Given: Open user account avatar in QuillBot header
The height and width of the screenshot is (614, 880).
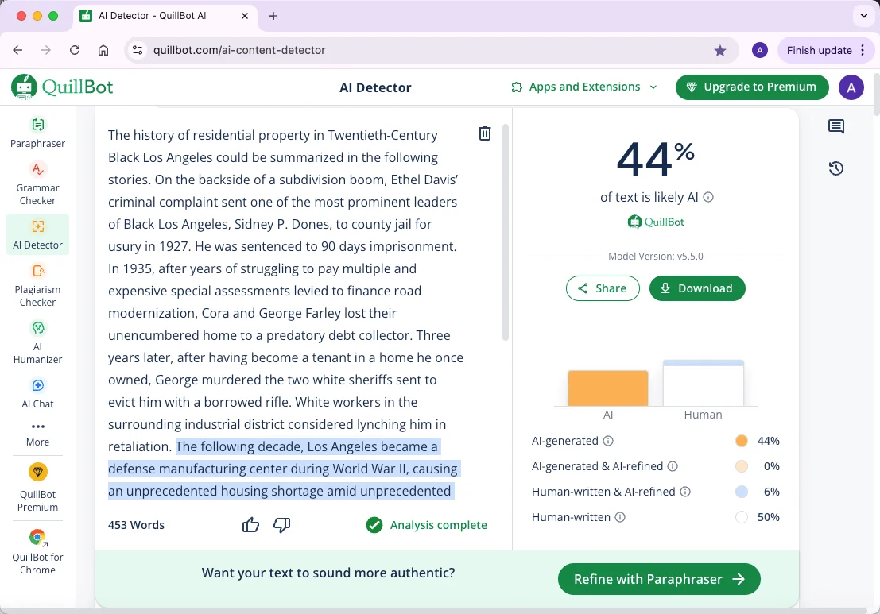Looking at the screenshot, I should (x=851, y=87).
